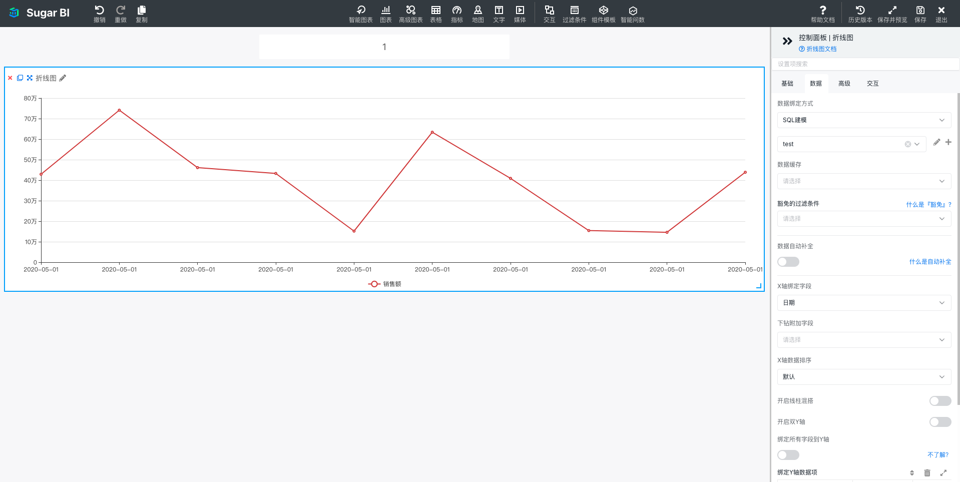Click the Sugar BI logo
960x482 pixels.
coord(39,13)
